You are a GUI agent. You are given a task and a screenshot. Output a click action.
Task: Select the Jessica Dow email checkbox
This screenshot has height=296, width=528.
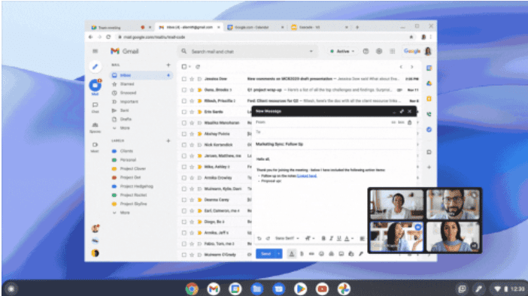point(184,79)
